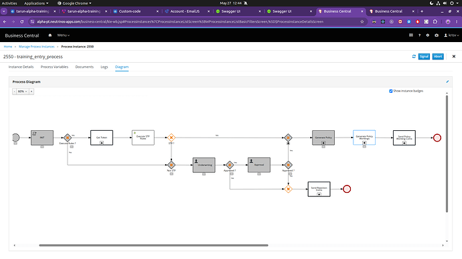Open the help question mark icon
462x259 pixels.
(x=419, y=35)
